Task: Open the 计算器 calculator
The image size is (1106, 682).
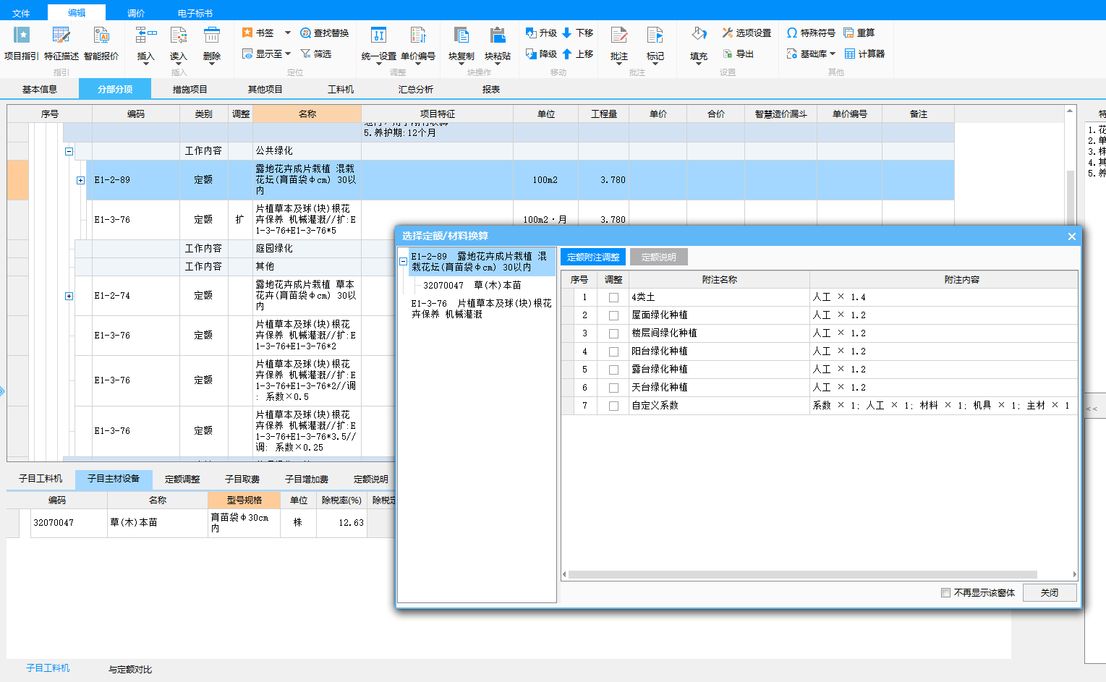Action: click(x=864, y=54)
